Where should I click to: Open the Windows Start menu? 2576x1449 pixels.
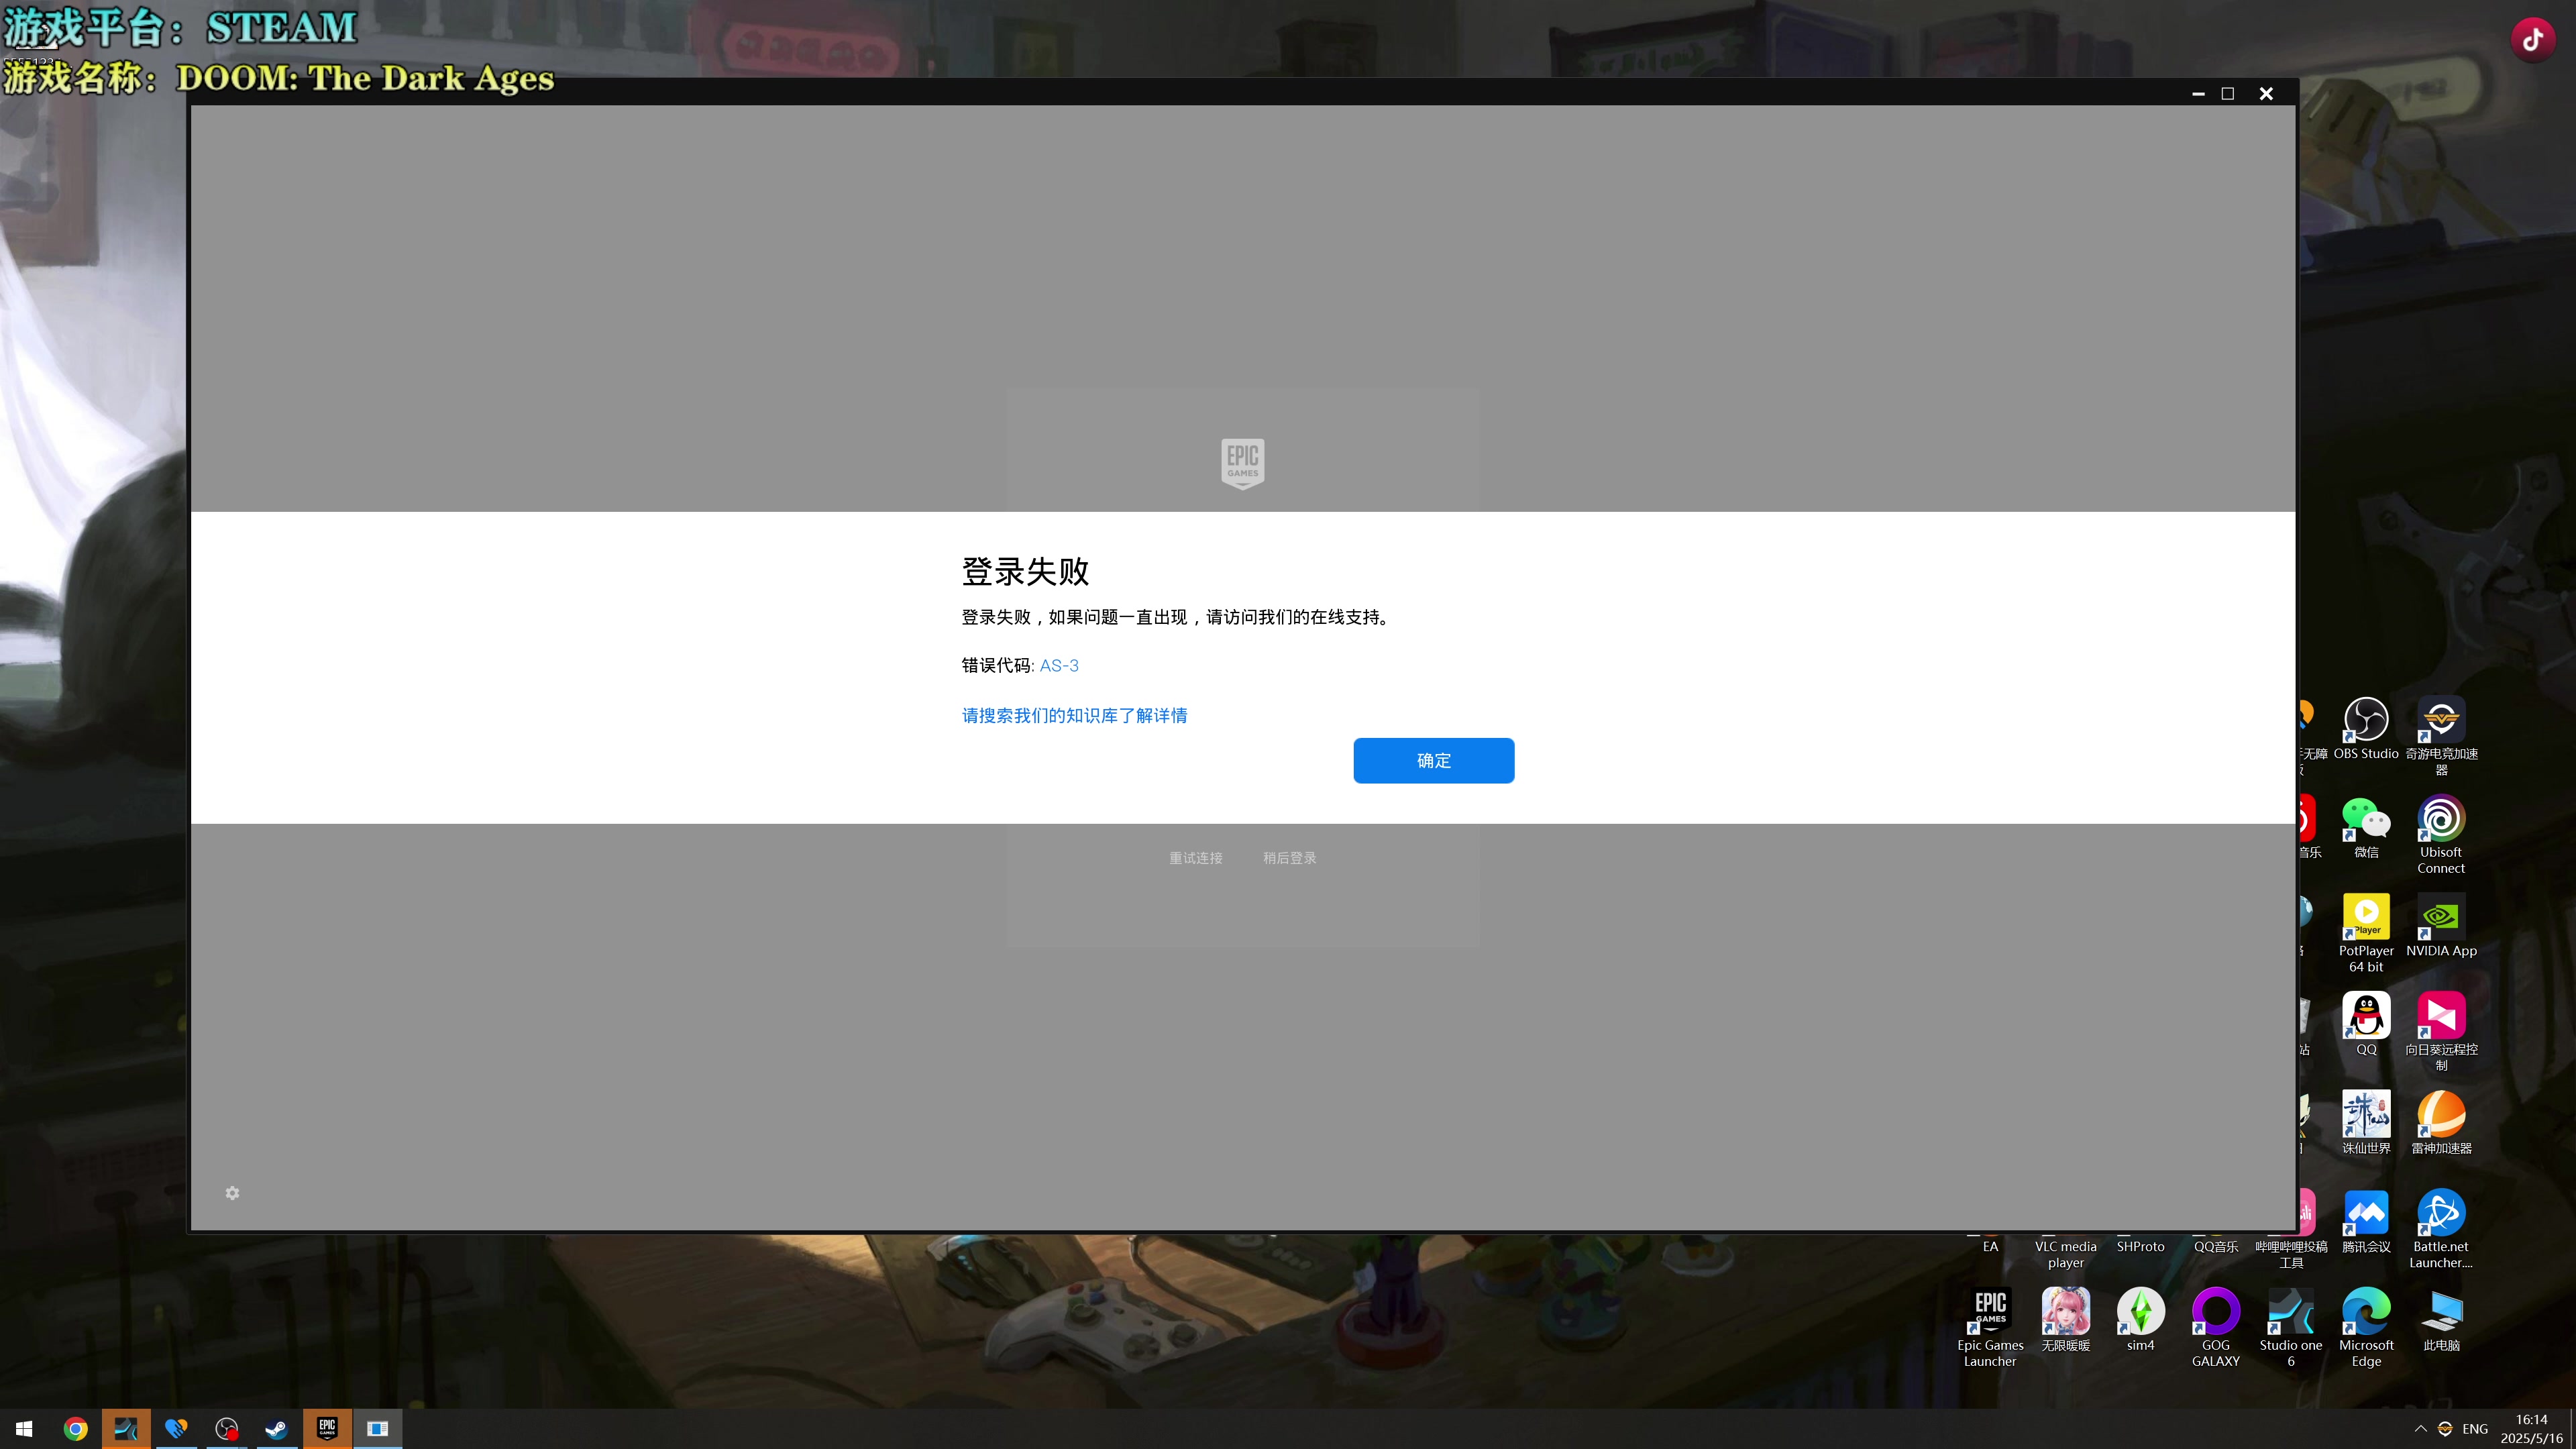(x=24, y=1429)
